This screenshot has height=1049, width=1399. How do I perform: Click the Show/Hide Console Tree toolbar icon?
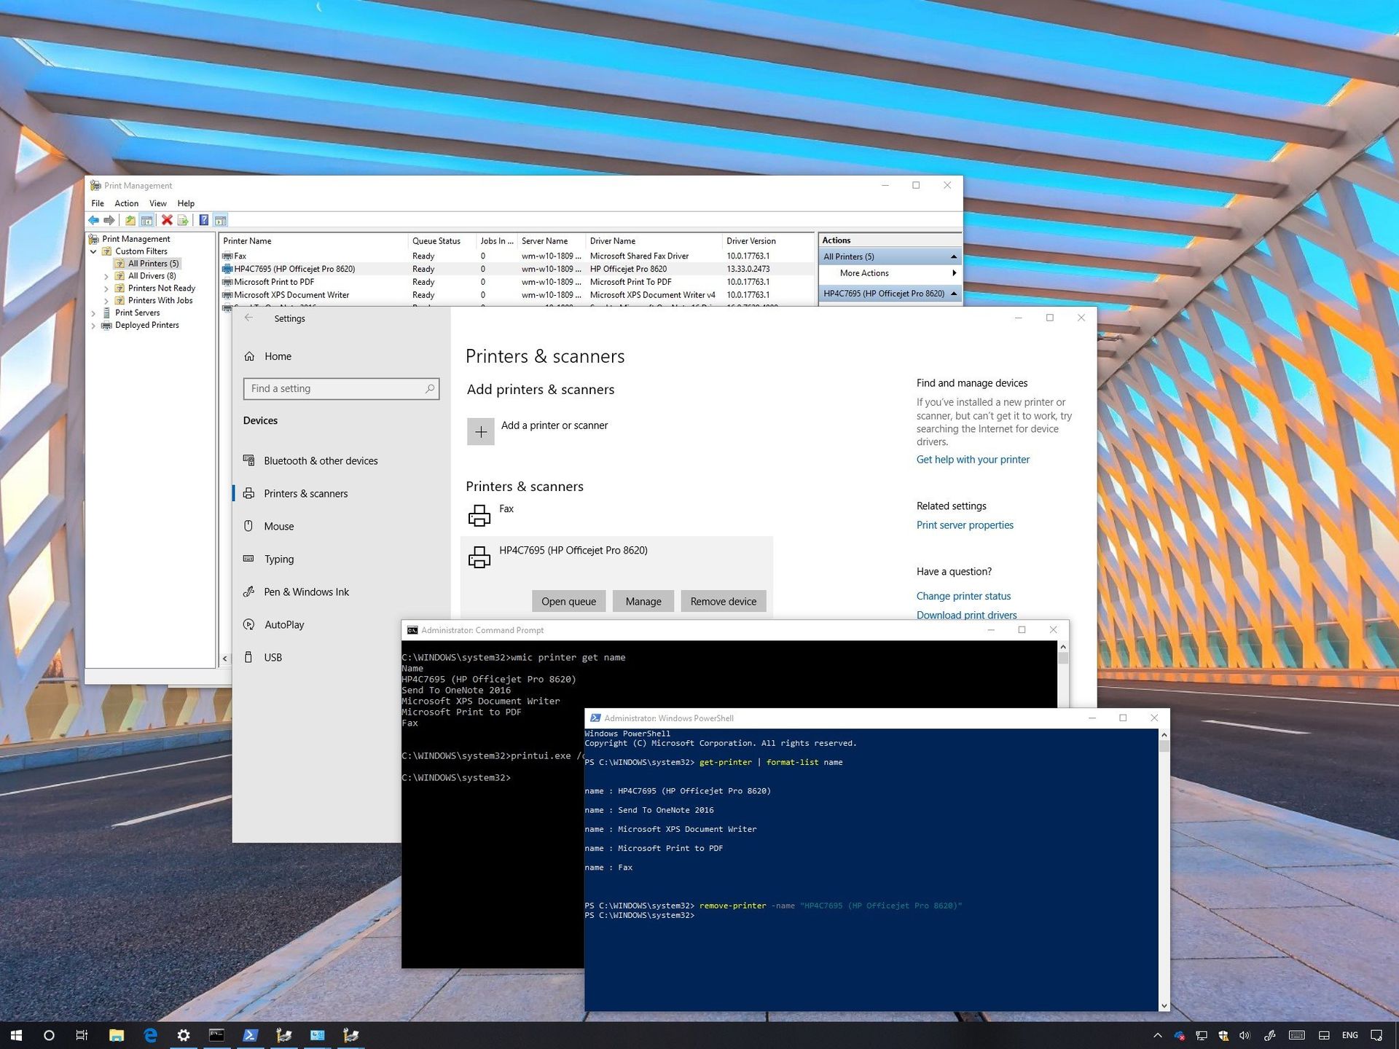tap(146, 220)
